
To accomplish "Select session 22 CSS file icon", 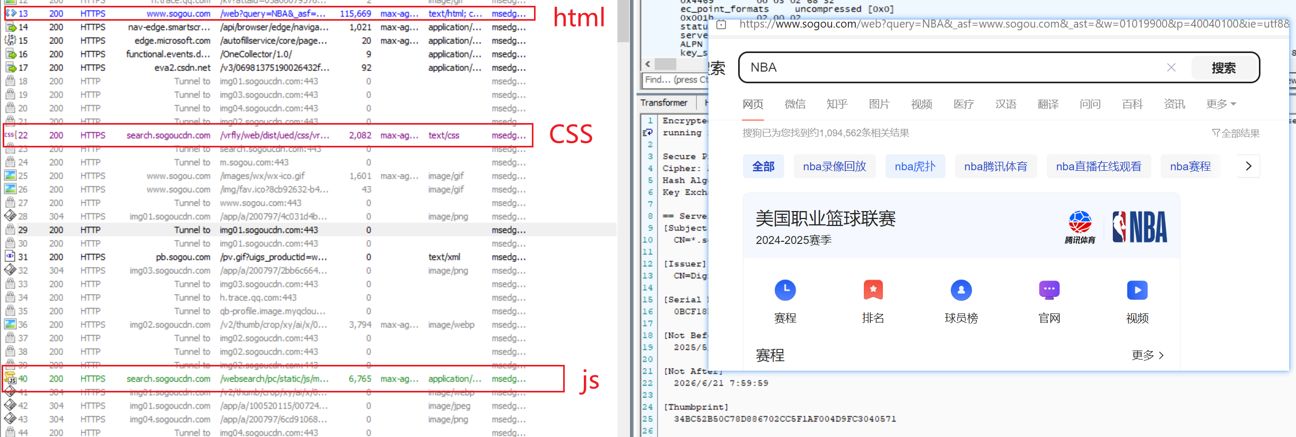I will tap(11, 135).
